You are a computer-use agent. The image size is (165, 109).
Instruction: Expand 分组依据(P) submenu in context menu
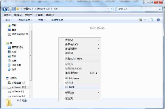pyautogui.click(x=80, y=49)
